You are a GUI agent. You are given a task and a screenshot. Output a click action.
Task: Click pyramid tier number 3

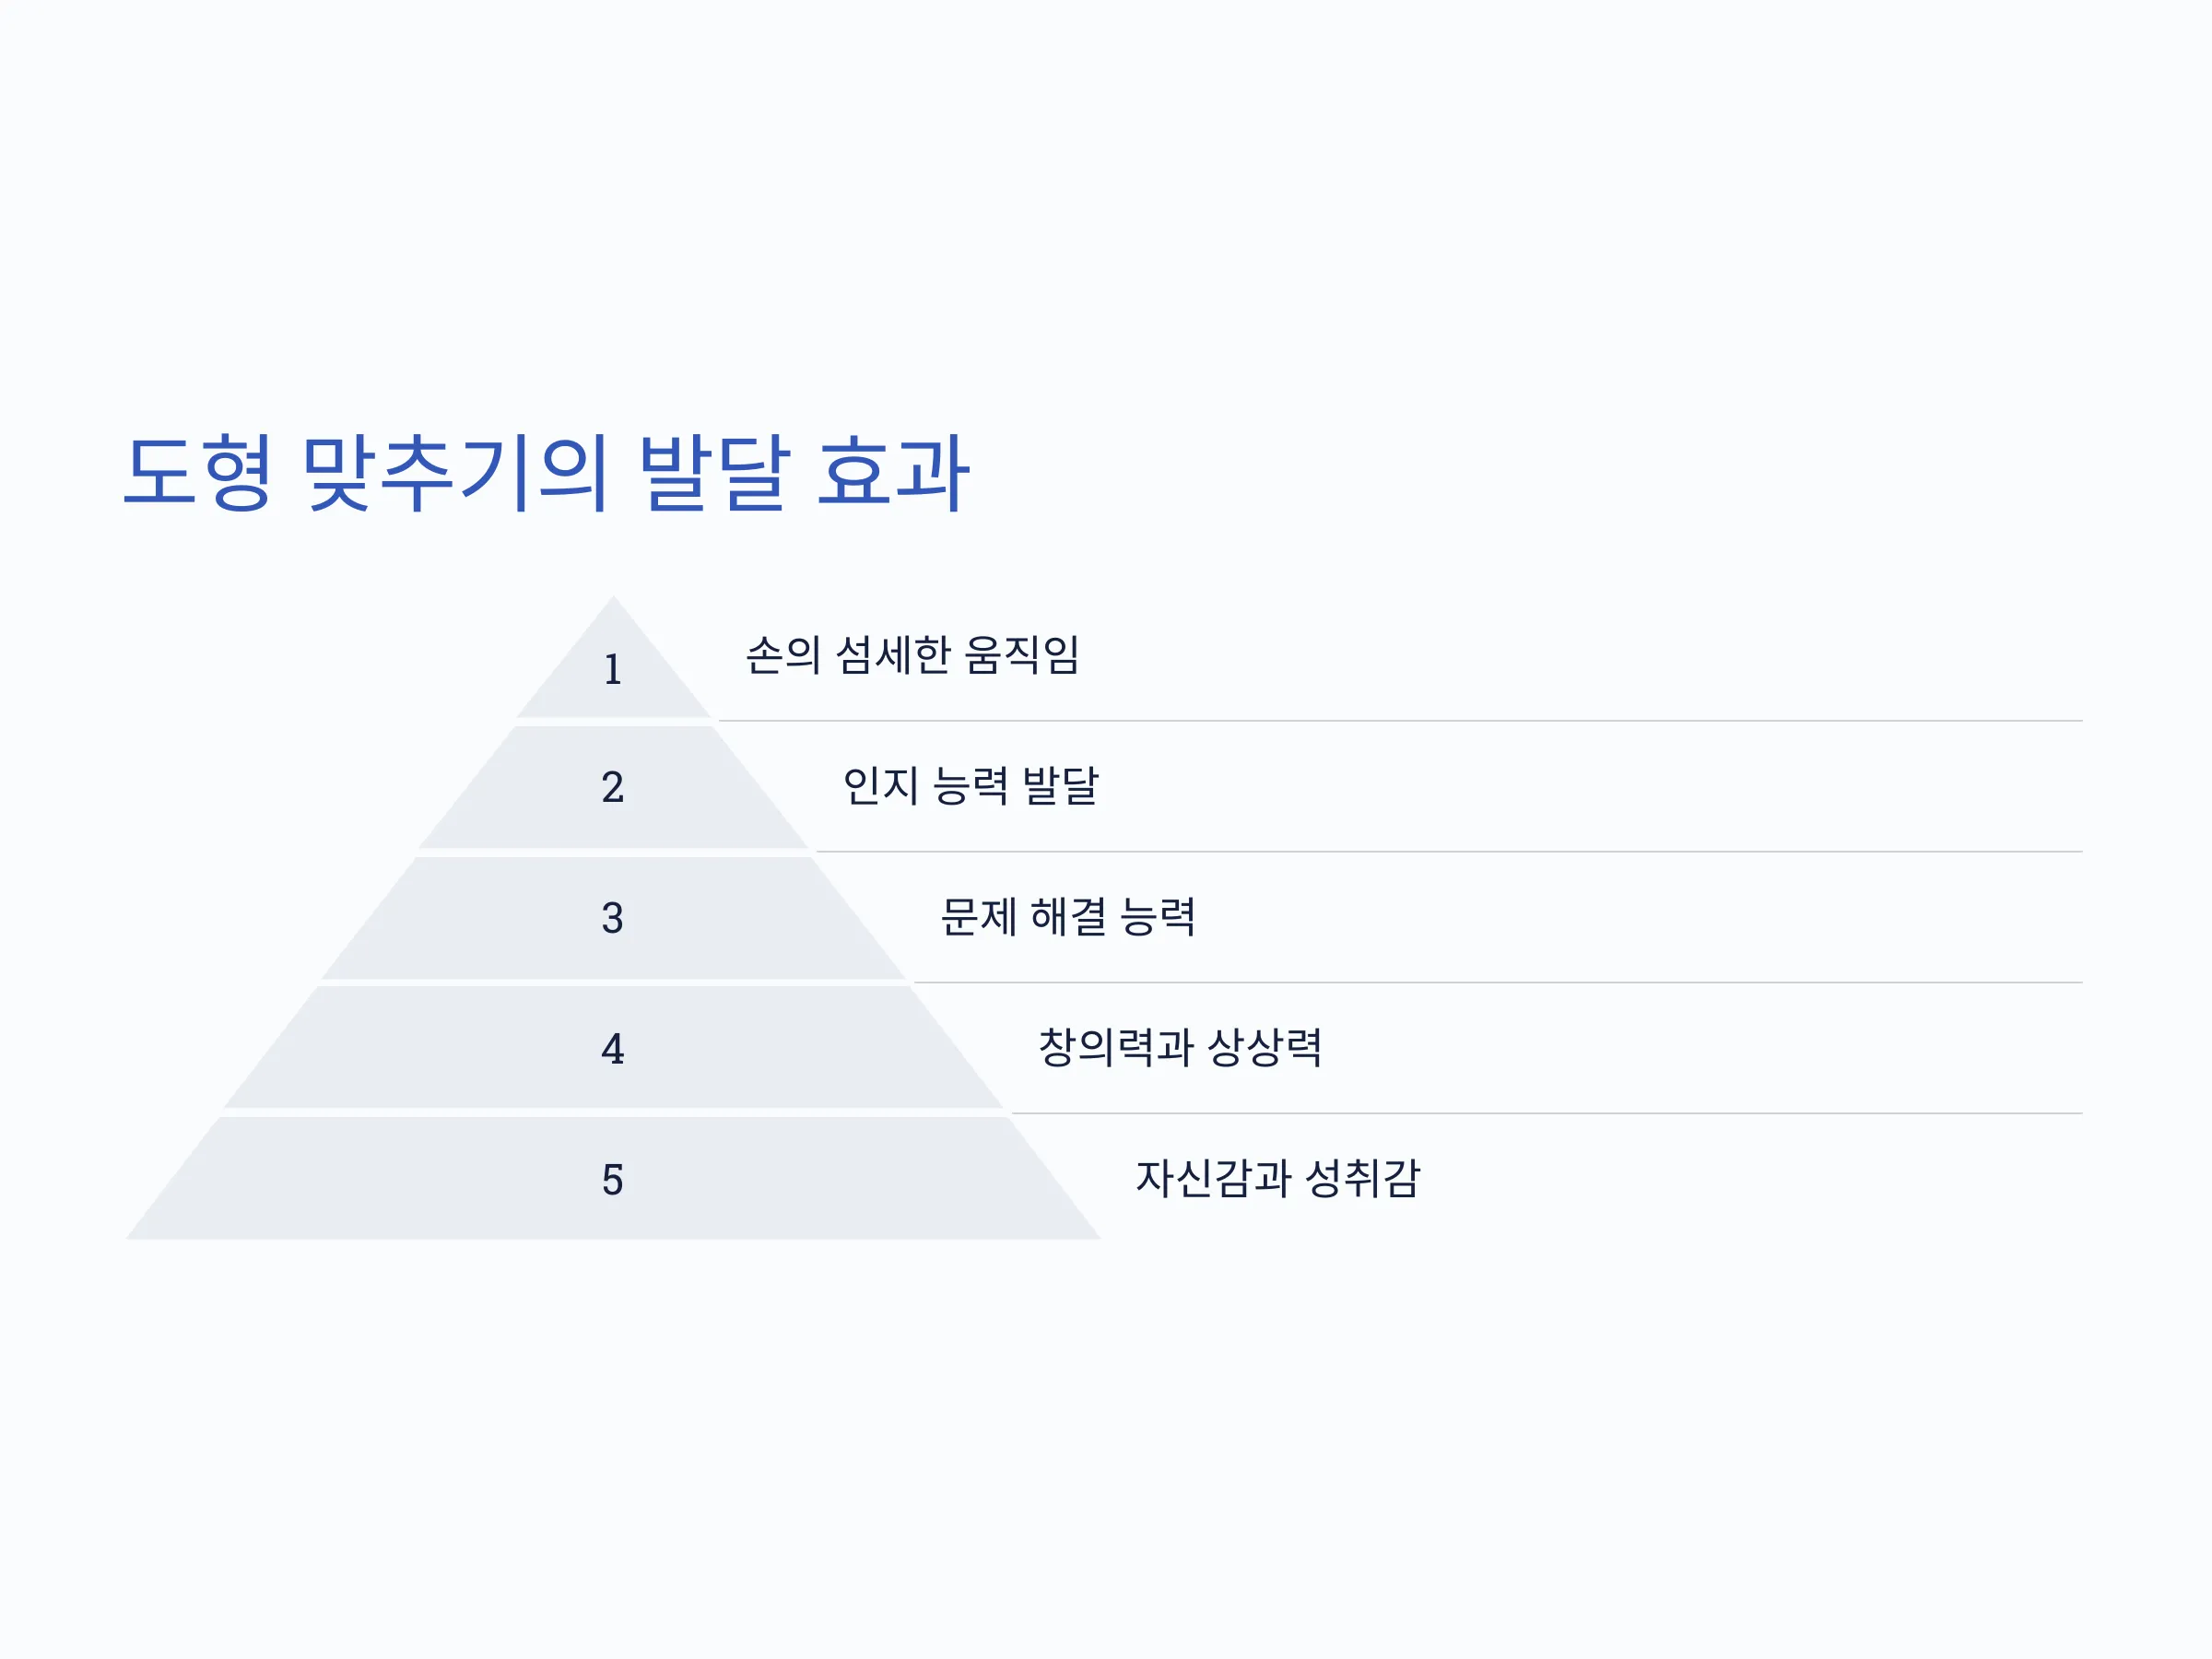coord(613,918)
